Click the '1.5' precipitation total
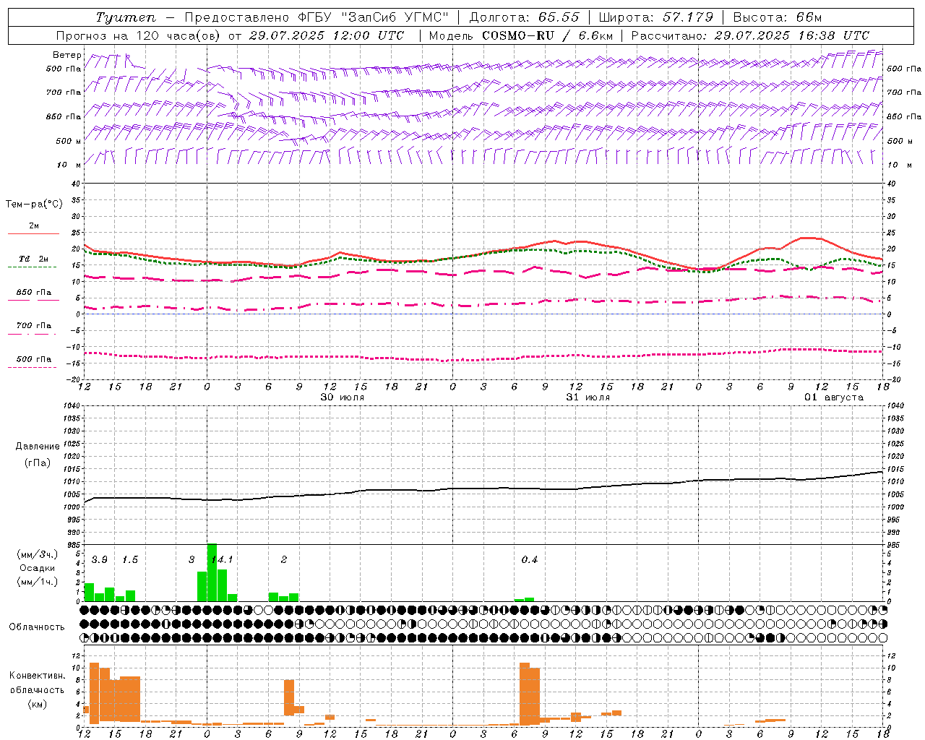 pyautogui.click(x=130, y=559)
